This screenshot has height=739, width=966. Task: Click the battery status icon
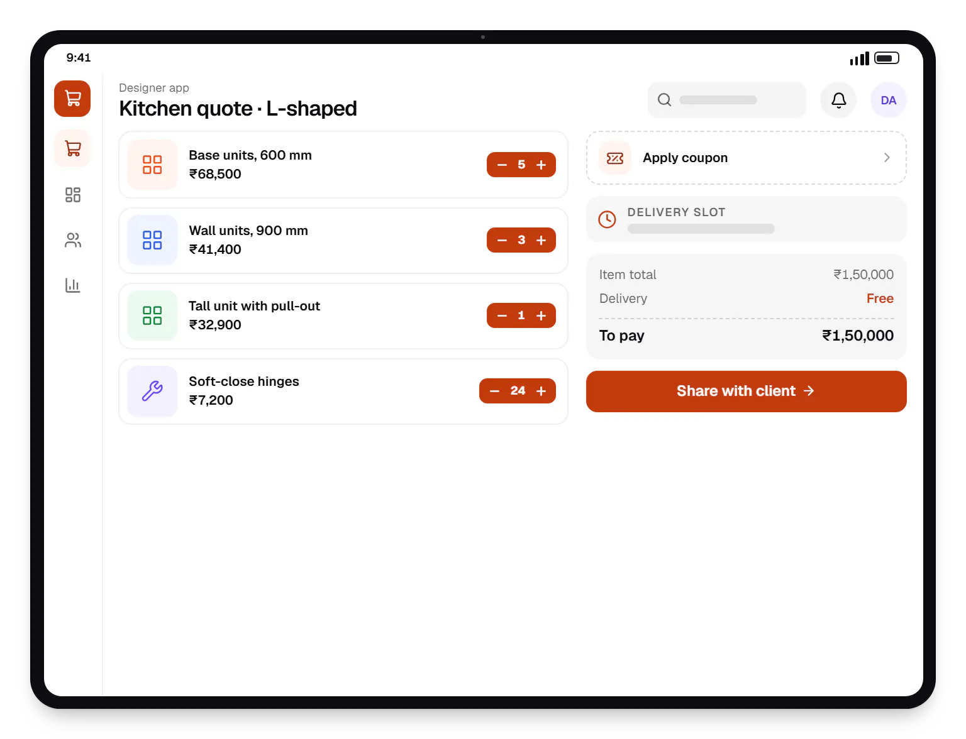point(887,58)
